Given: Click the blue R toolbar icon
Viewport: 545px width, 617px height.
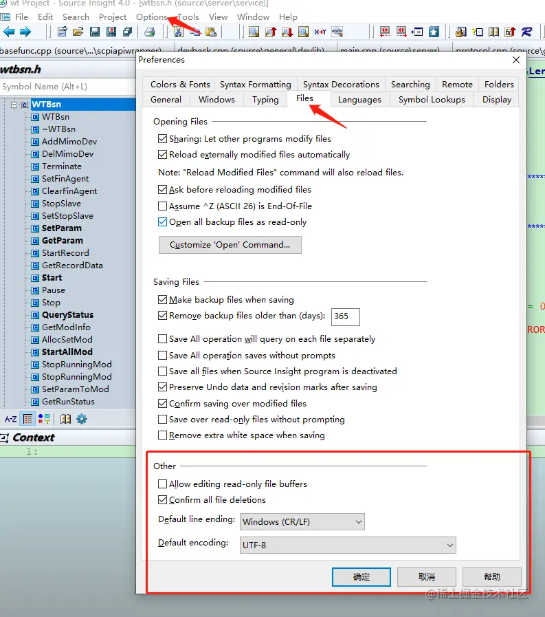Looking at the screenshot, I should click(x=526, y=32).
